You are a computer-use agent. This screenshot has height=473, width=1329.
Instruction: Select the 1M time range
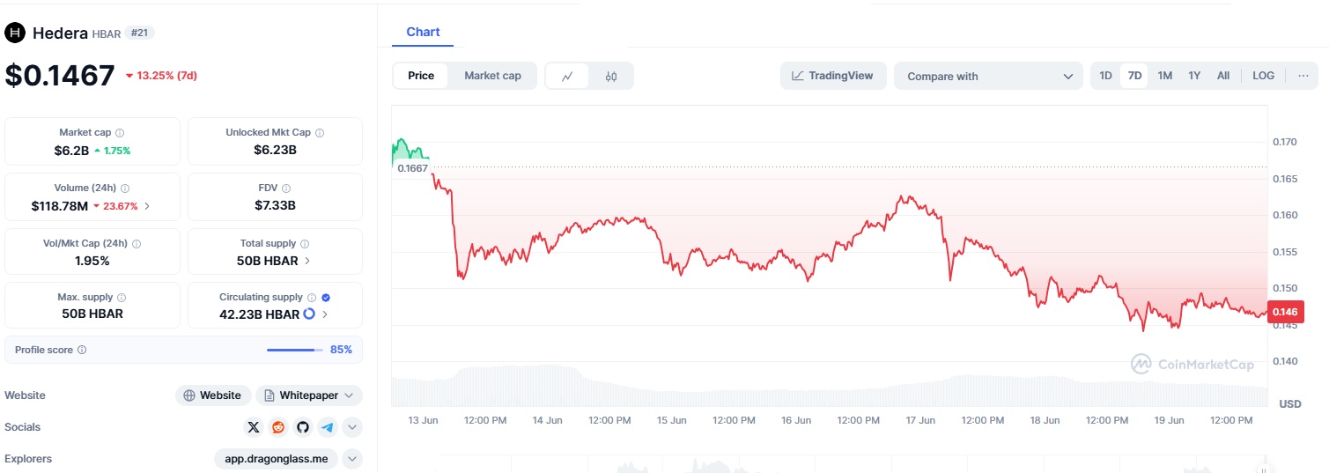coord(1164,76)
